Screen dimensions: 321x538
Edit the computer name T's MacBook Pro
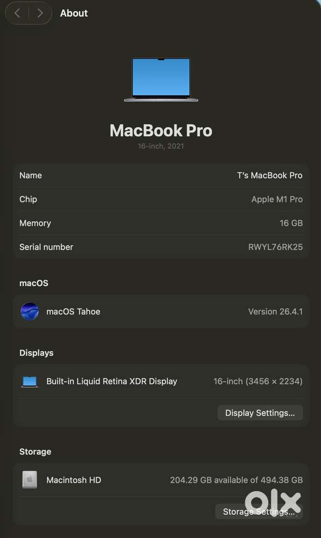click(x=269, y=176)
